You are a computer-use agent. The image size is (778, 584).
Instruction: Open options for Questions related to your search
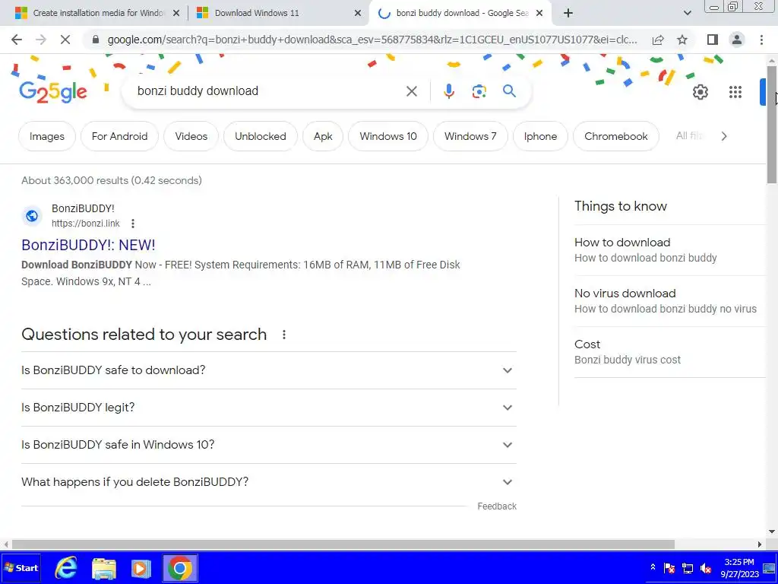coord(284,335)
